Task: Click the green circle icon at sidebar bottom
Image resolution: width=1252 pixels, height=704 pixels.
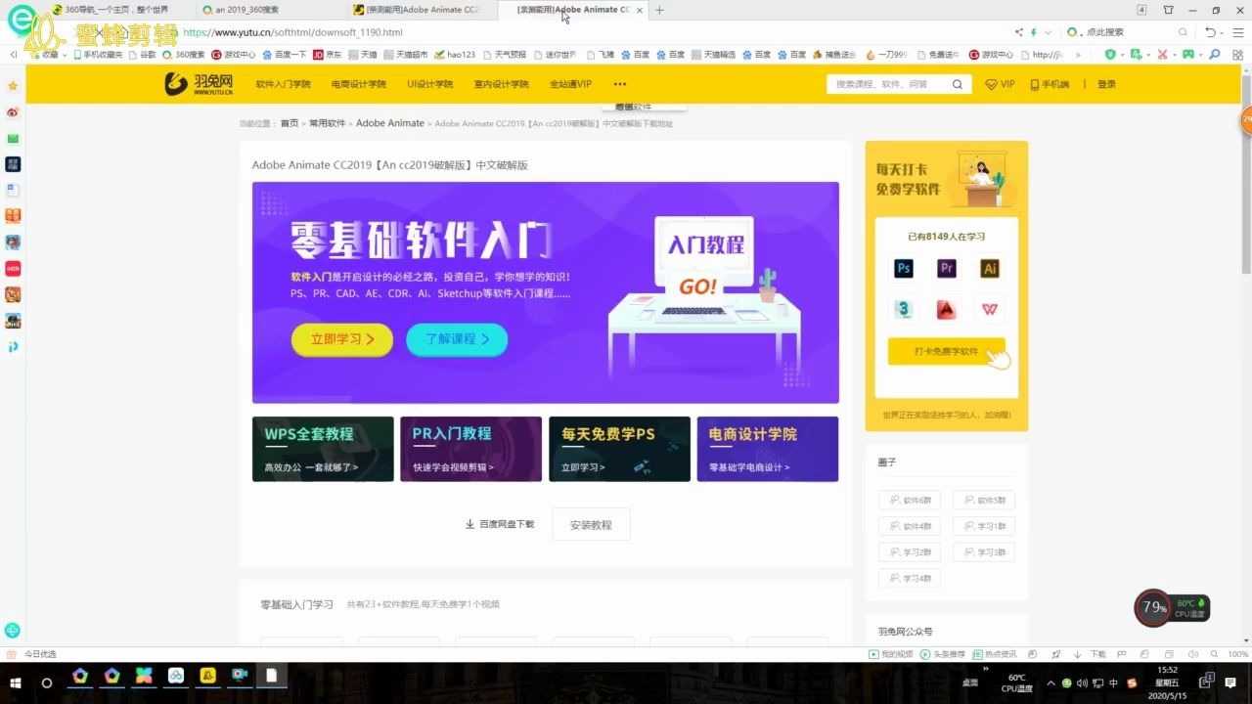Action: click(x=13, y=631)
